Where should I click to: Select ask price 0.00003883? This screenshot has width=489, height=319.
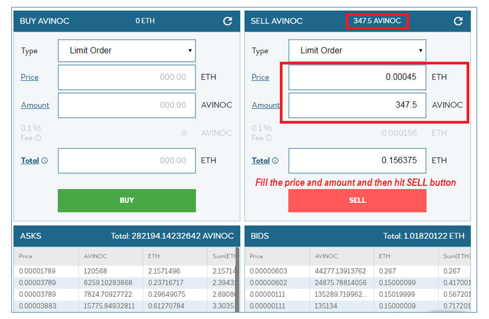pos(38,306)
